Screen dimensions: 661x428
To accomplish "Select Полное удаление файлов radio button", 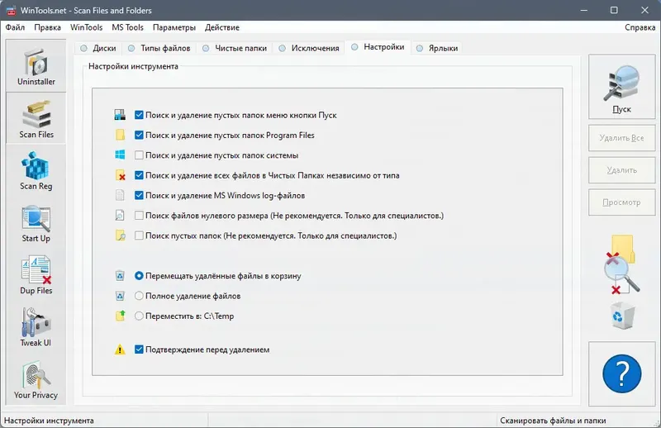I will coord(139,296).
